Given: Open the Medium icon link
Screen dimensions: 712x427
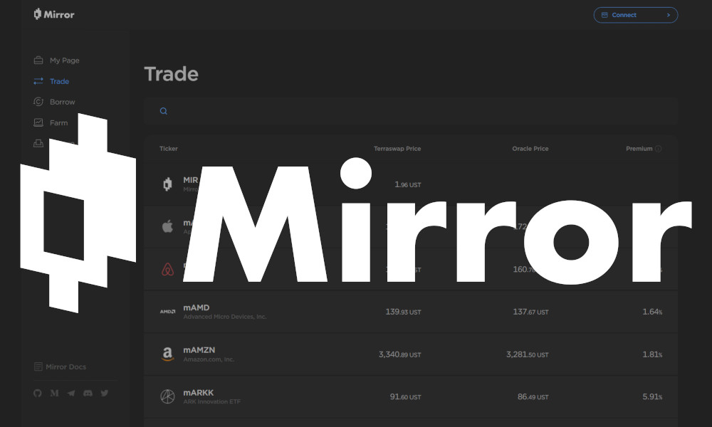Looking at the screenshot, I should coord(55,393).
